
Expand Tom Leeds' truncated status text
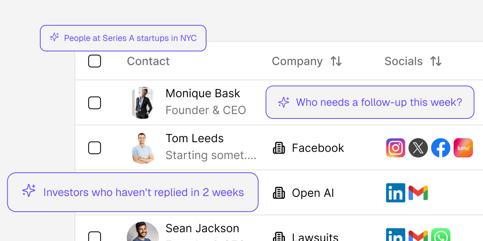coord(211,155)
